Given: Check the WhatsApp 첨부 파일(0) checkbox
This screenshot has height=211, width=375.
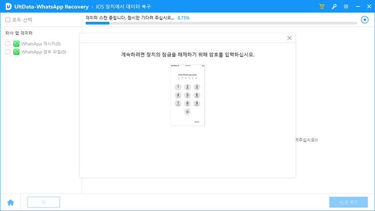Looking at the screenshot, I should (8, 52).
